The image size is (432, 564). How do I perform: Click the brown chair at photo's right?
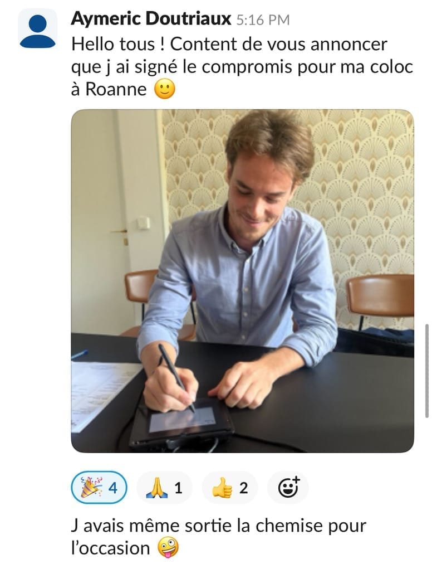coord(380,302)
